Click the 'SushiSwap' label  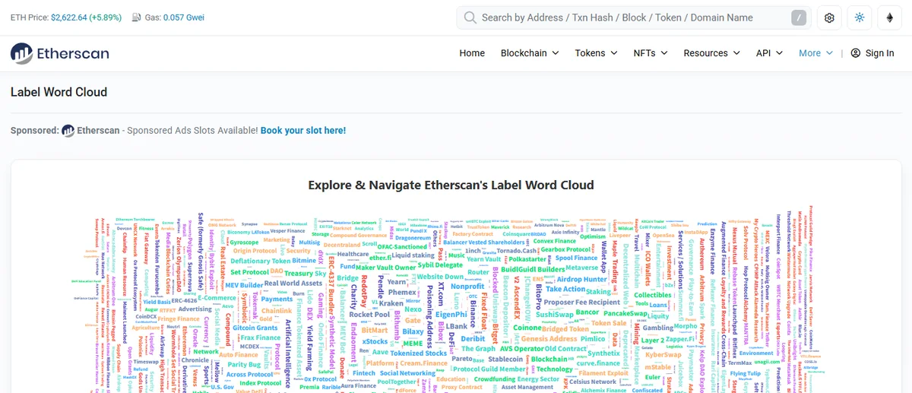[x=555, y=314]
